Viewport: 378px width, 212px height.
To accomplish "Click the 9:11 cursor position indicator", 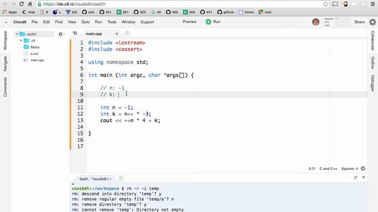I will click(x=312, y=169).
